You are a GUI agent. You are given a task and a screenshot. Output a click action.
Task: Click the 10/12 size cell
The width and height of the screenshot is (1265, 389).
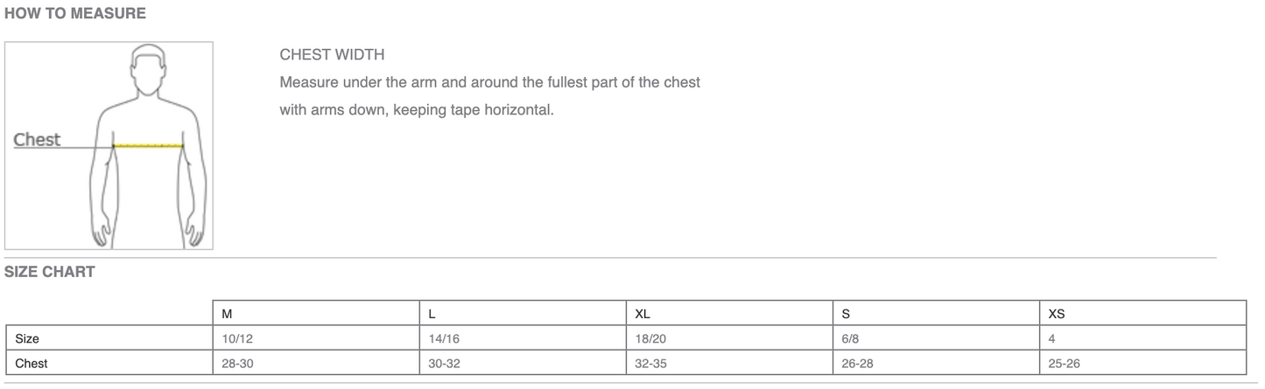tap(237, 338)
